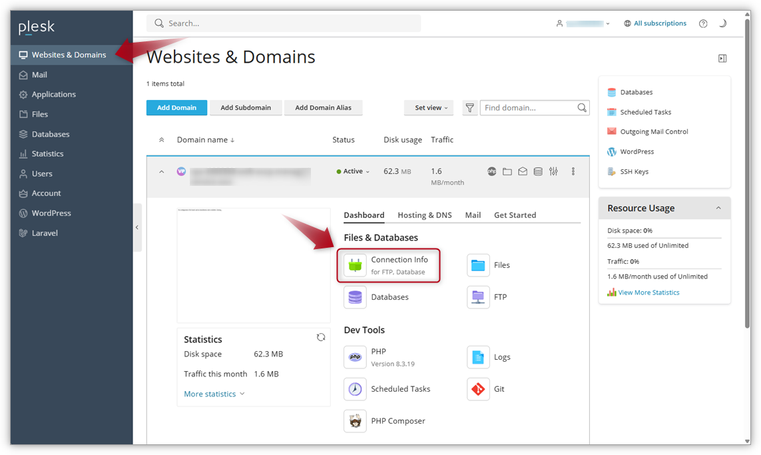Collapse the domain details row chevron
Viewport: 761px width, 455px height.
(161, 171)
